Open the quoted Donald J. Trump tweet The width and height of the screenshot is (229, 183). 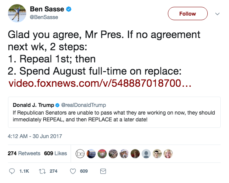point(114,112)
